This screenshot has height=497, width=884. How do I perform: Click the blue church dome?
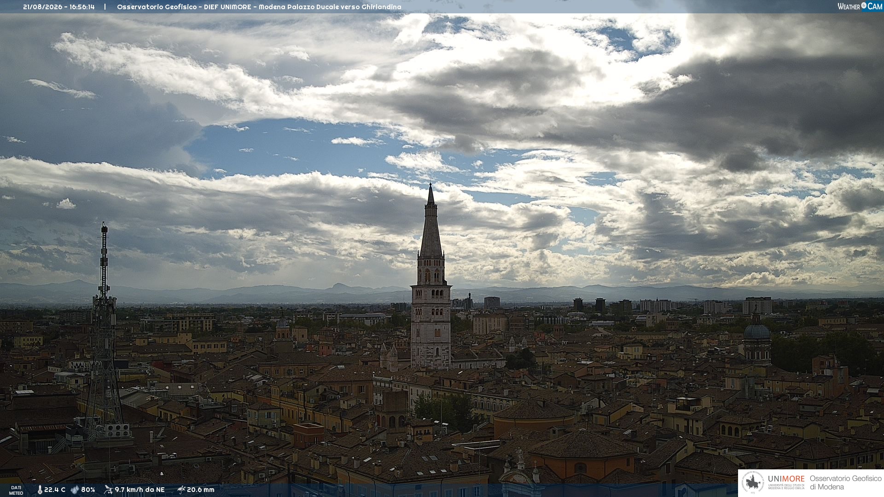click(756, 330)
